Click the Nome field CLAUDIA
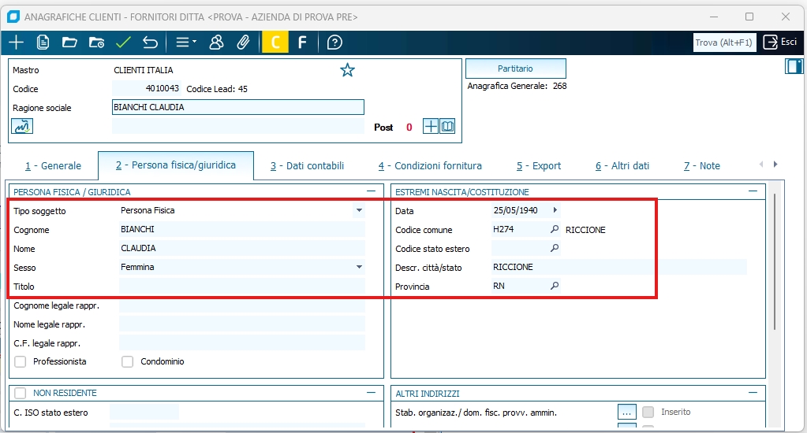This screenshot has width=807, height=433. (x=242, y=248)
